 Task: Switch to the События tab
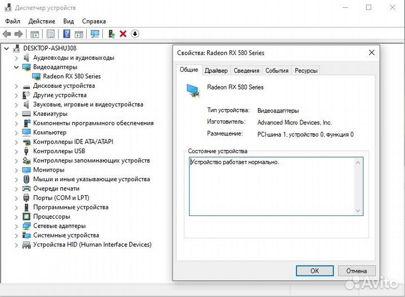point(277,70)
